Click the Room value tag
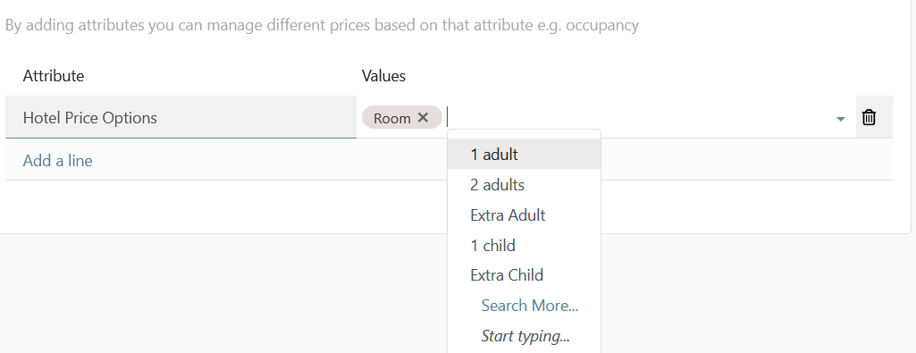 tap(392, 118)
